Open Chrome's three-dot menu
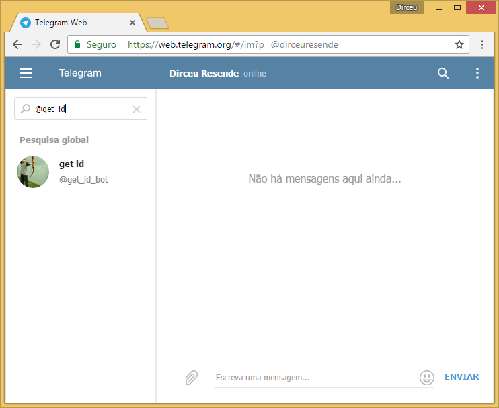Viewport: 499px width, 408px height. (482, 44)
